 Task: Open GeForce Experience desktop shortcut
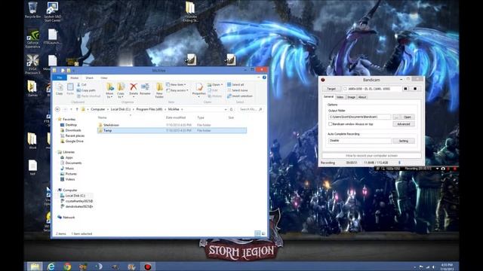point(32,38)
